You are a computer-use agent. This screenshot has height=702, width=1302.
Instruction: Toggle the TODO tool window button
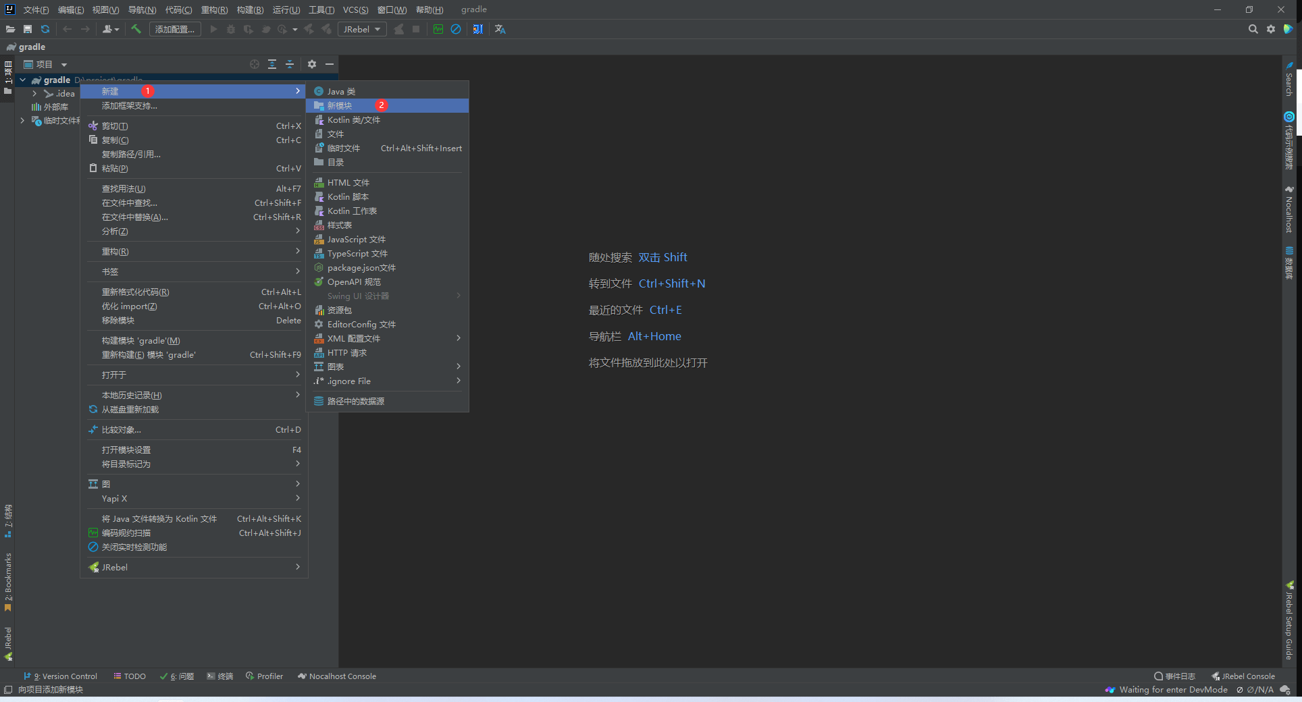coord(130,676)
